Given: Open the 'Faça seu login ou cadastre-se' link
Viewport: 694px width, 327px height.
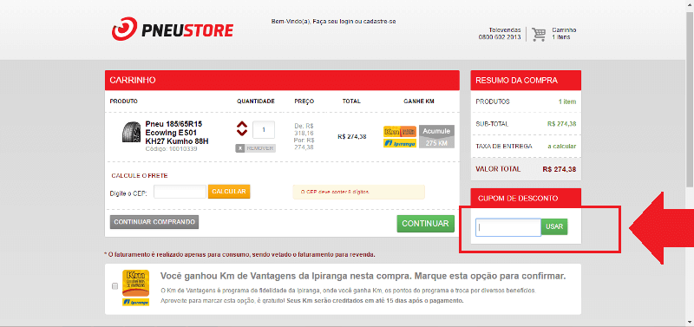Looking at the screenshot, I should pos(354,21).
